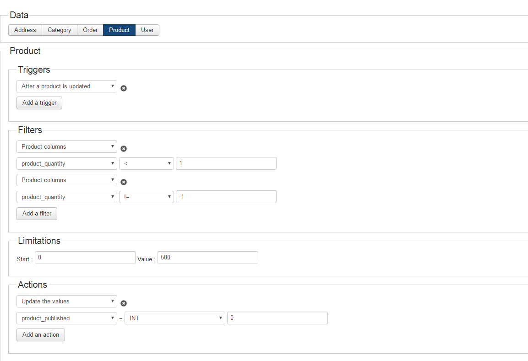This screenshot has width=528, height=361.
Task: Delete the first Product columns filter
Action: click(x=124, y=149)
